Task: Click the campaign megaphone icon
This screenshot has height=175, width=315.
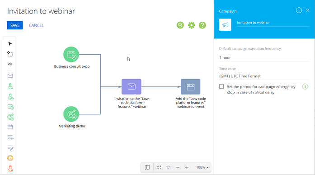Action: pos(225,25)
